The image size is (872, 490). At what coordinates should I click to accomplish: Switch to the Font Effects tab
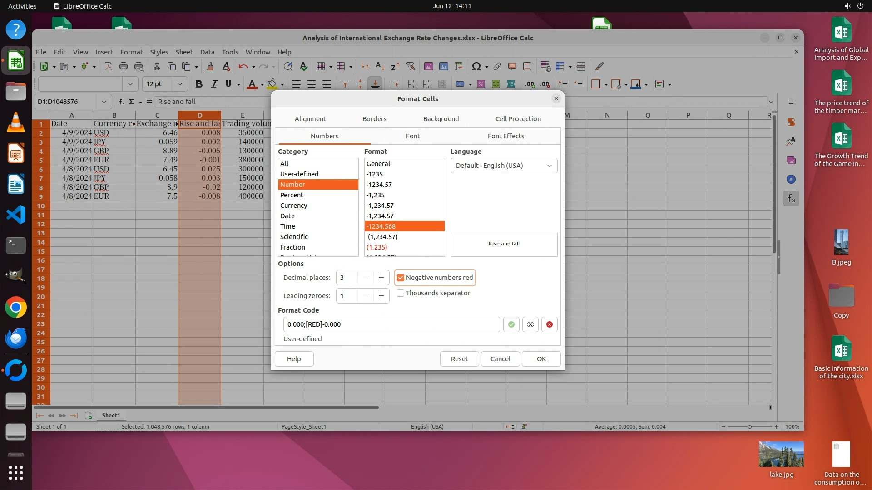click(505, 136)
